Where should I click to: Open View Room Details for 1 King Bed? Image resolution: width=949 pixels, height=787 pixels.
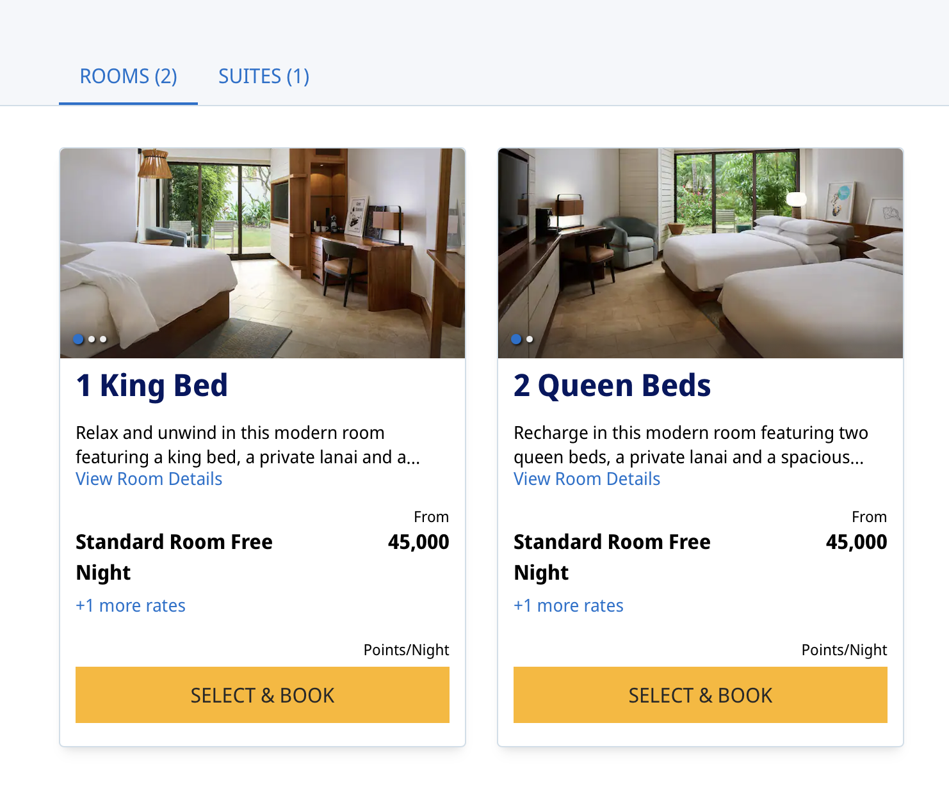pyautogui.click(x=149, y=479)
